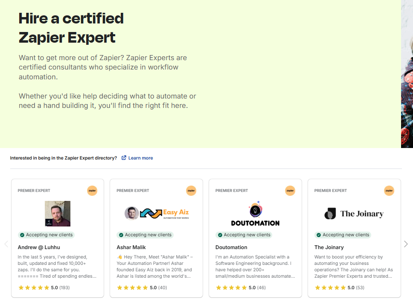Select The Joinary expert name
Viewport: 413px width, 302px height.
pyautogui.click(x=329, y=247)
